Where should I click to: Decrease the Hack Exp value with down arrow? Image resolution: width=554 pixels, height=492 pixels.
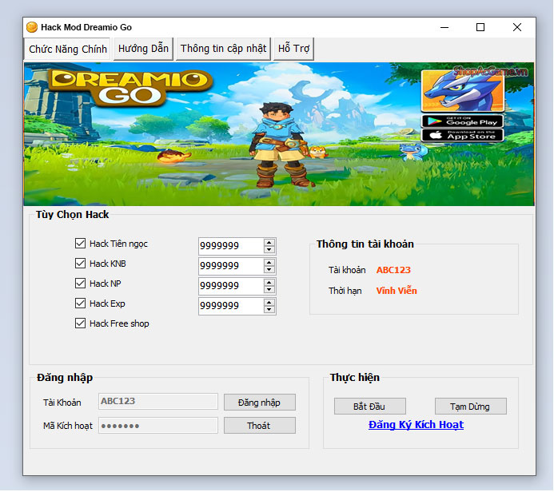click(269, 310)
